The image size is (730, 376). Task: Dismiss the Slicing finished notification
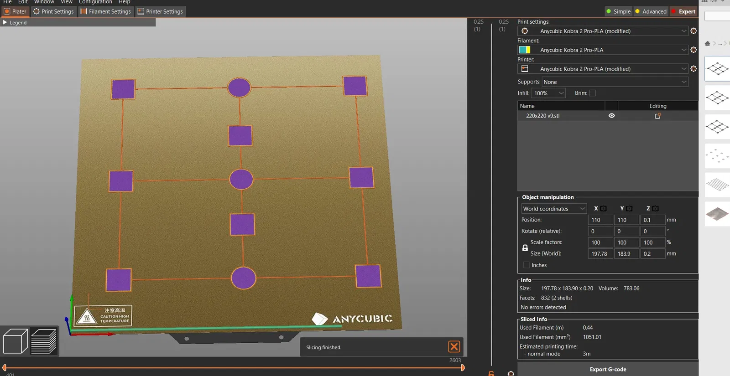[x=454, y=347]
